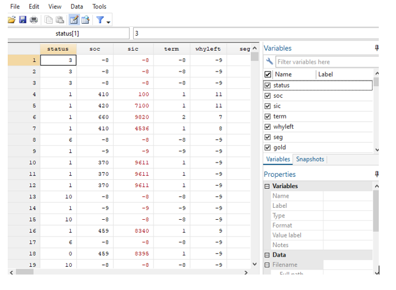Toggle the select-all checkbox beside Name
This screenshot has width=396, height=290.
268,74
